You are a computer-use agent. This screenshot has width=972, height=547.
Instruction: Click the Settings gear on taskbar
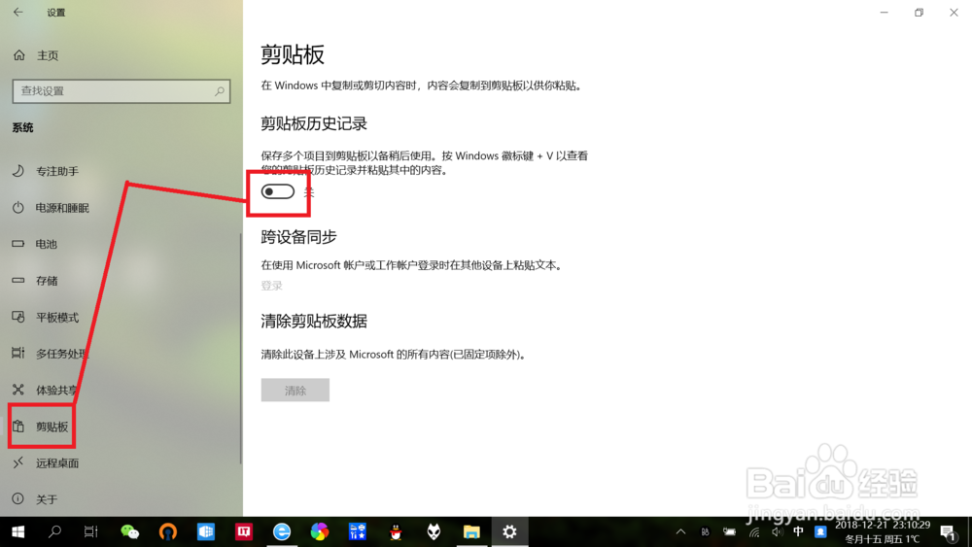[x=509, y=531]
